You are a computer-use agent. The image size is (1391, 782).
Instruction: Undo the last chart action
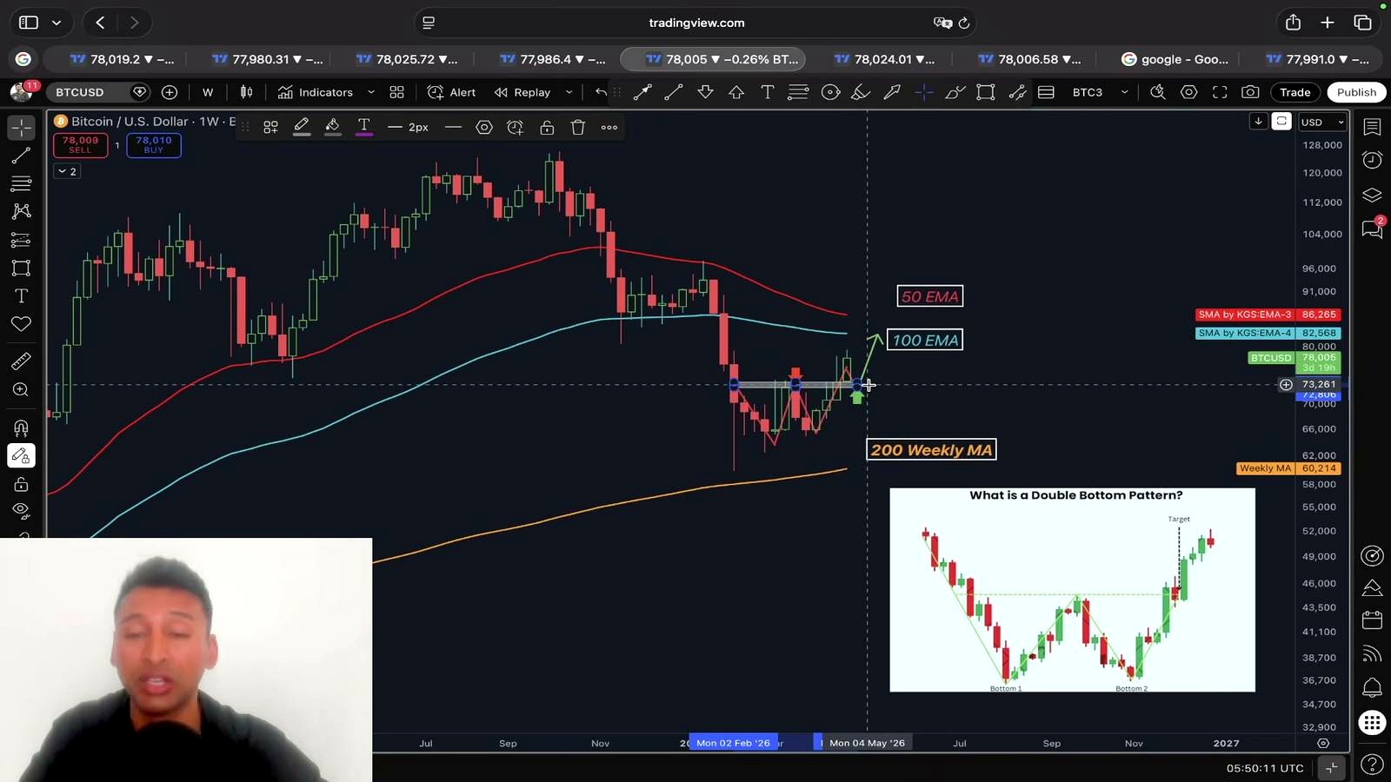(601, 92)
